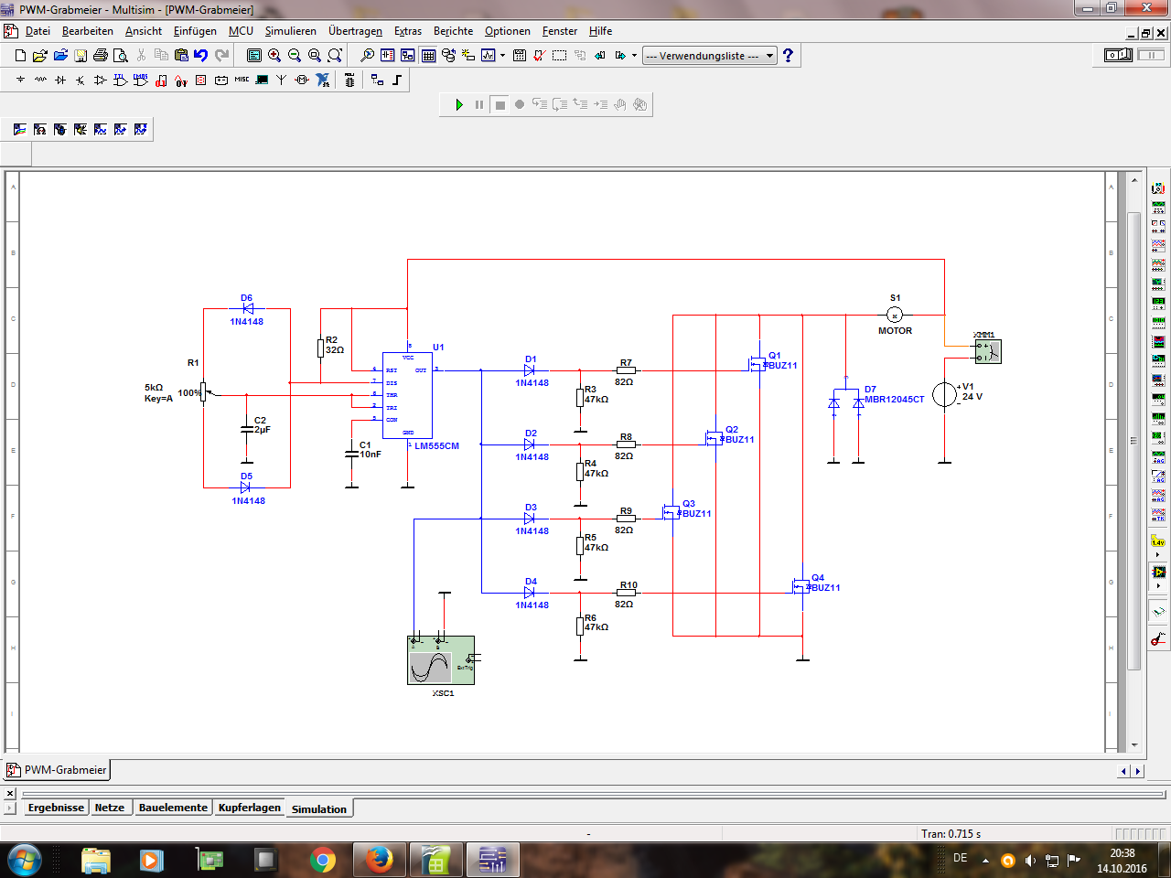Switch to the Bauelemente tab
This screenshot has height=878, width=1171.
[x=173, y=808]
